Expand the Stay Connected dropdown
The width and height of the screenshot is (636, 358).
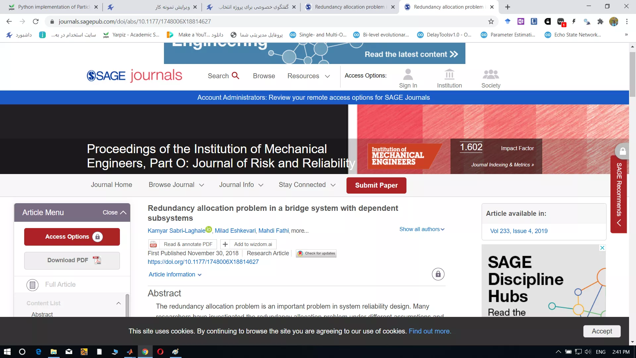point(307,185)
